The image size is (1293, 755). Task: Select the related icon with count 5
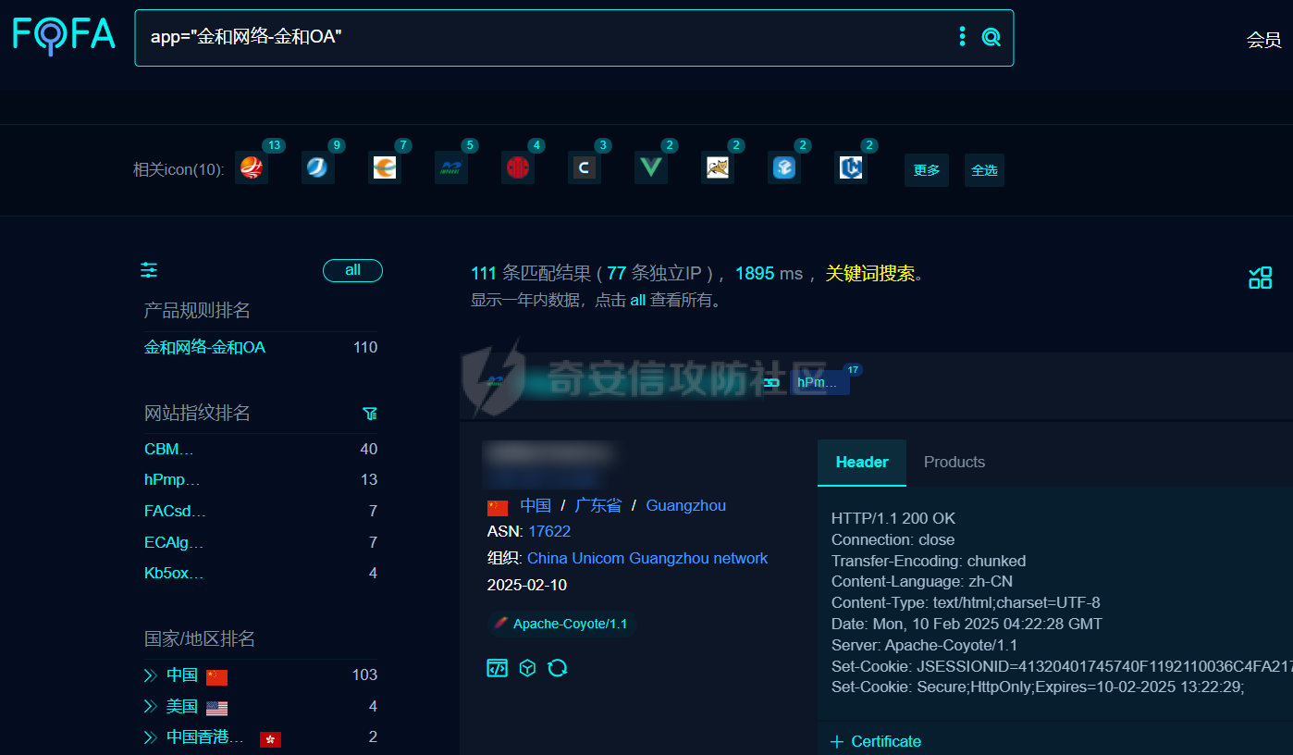tap(451, 167)
